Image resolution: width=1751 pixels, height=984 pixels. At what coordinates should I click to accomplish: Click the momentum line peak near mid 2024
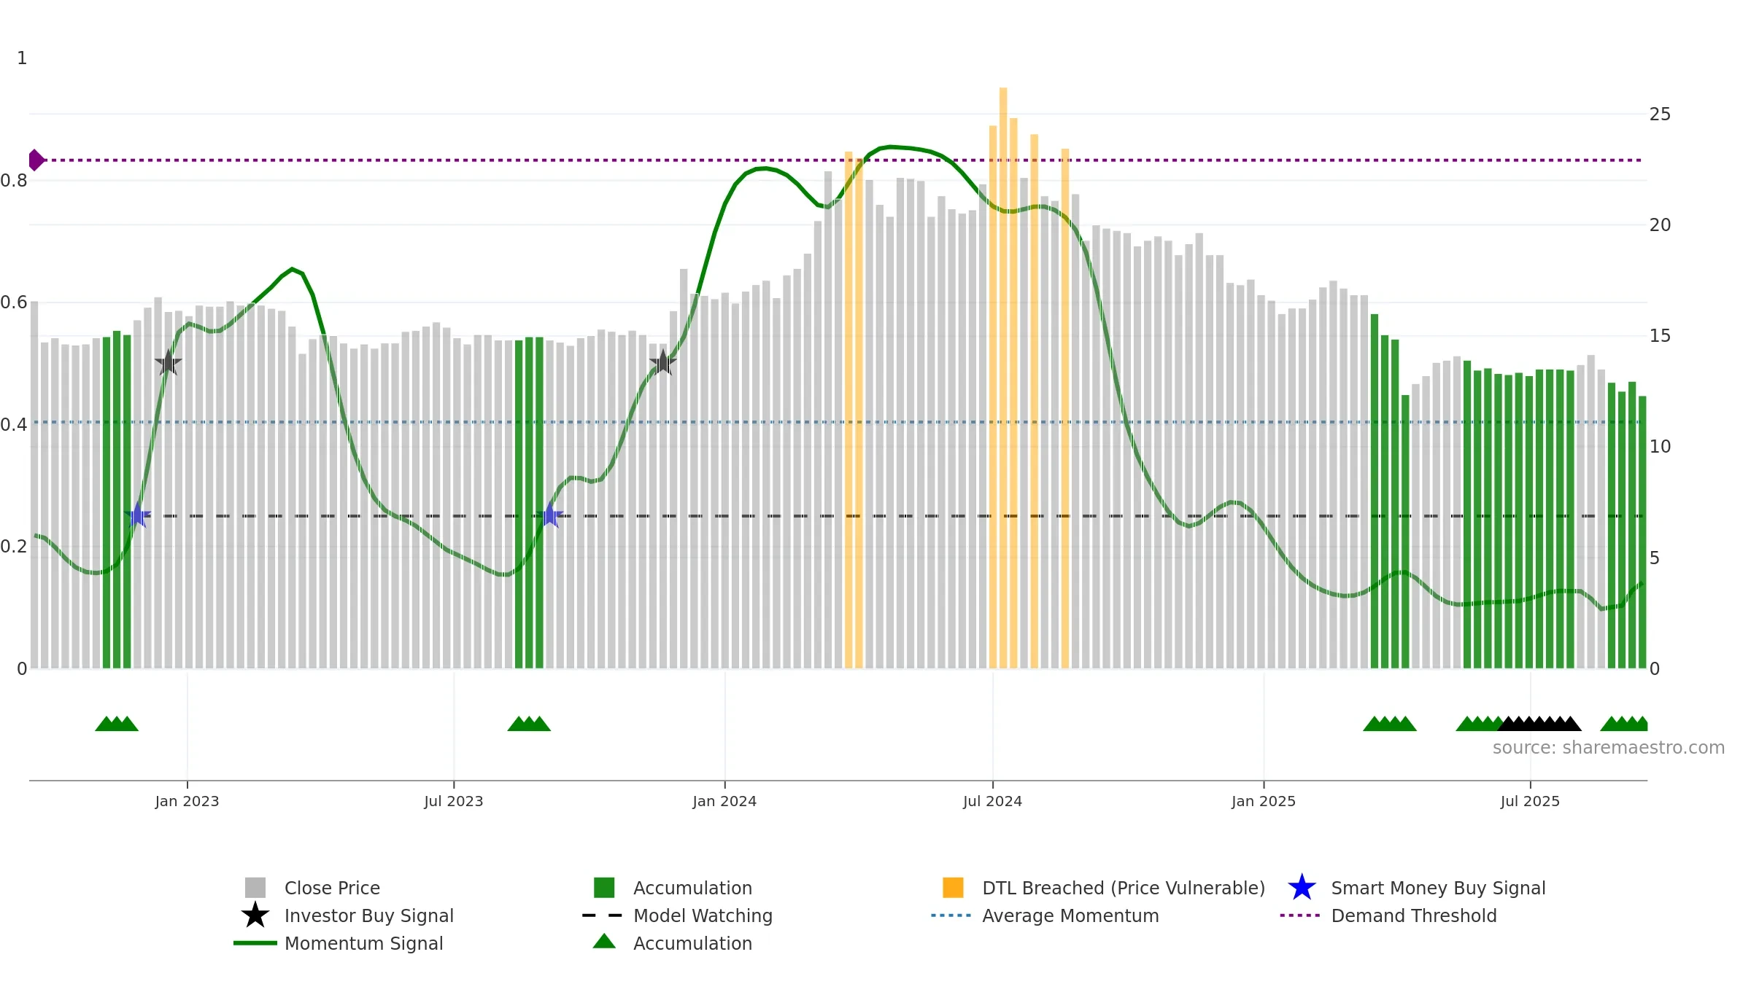pos(890,147)
